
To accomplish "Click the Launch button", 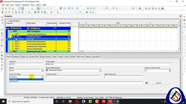I will [158, 83].
